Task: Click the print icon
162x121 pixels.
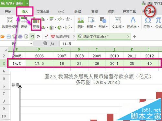Action: [20, 37]
